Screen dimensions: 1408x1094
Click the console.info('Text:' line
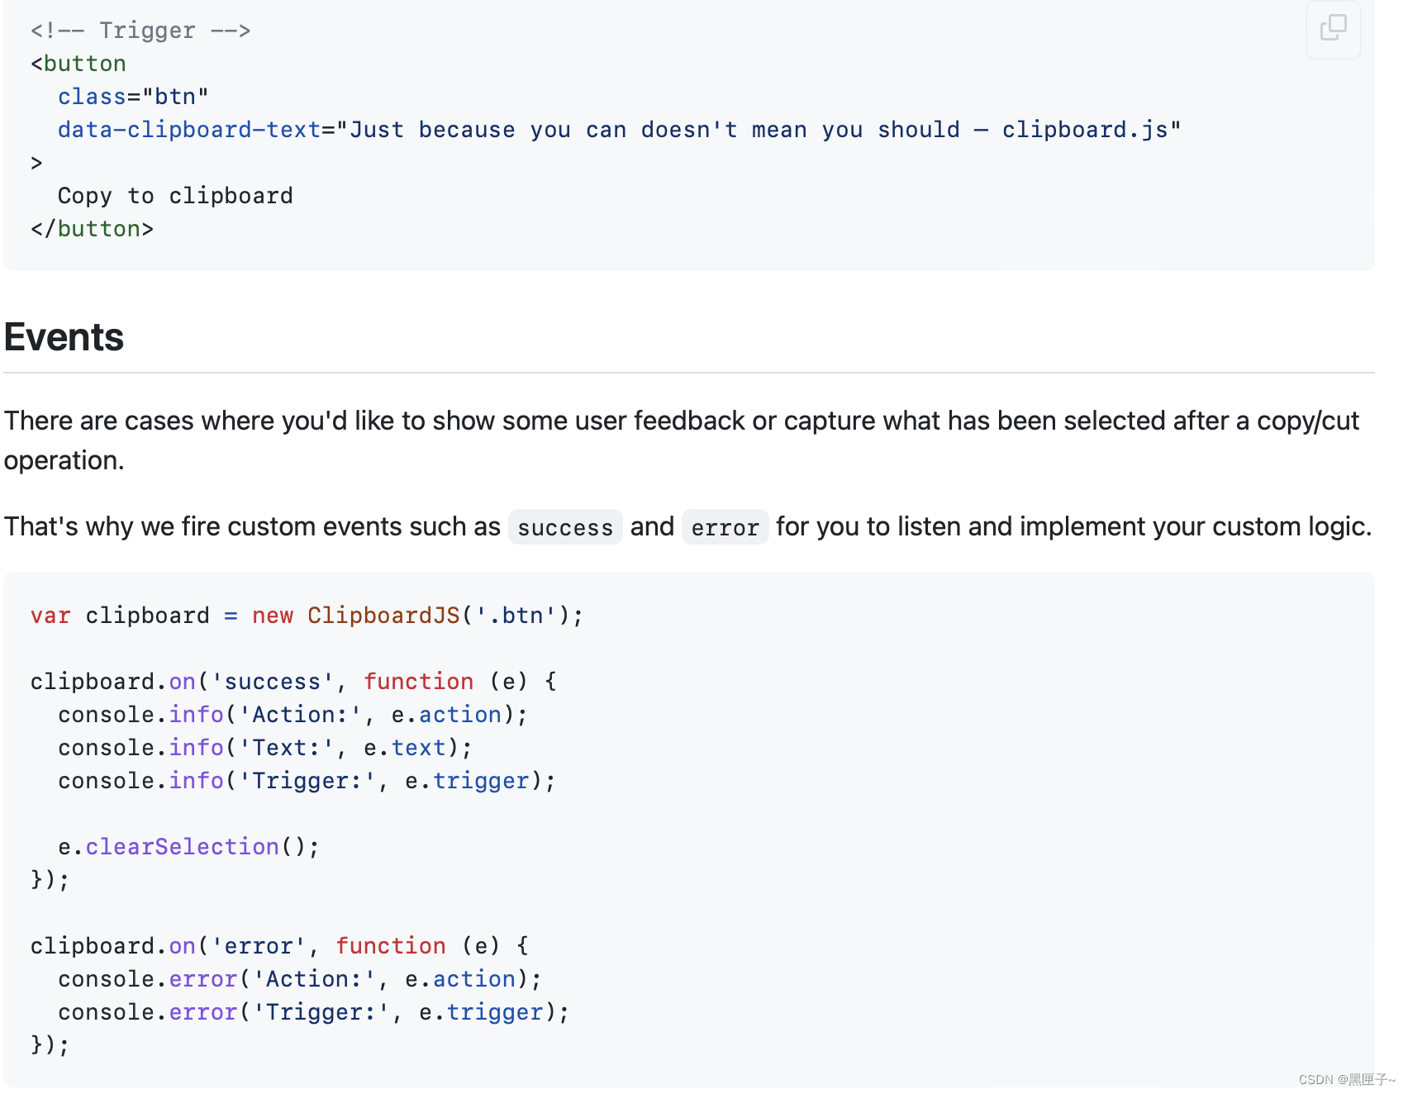(265, 748)
